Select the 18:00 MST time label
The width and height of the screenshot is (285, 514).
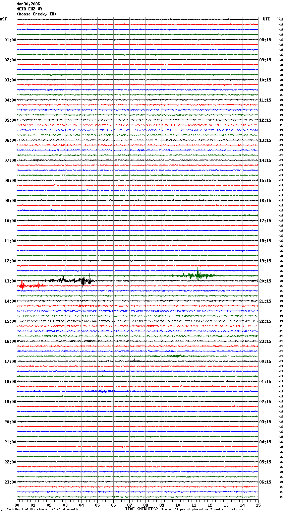10,382
